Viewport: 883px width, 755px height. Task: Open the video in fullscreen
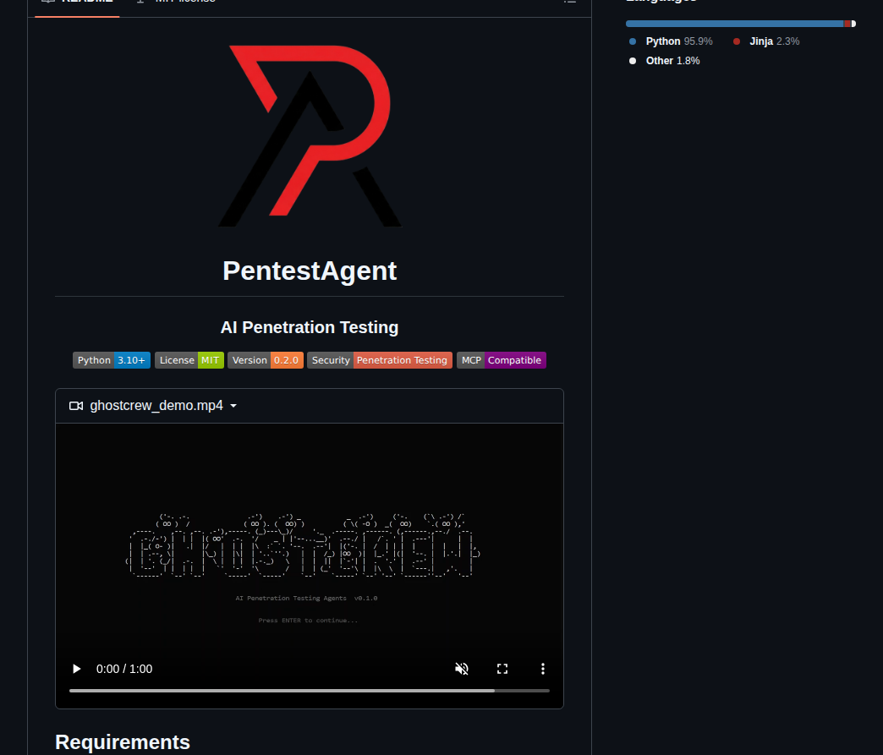(x=502, y=669)
